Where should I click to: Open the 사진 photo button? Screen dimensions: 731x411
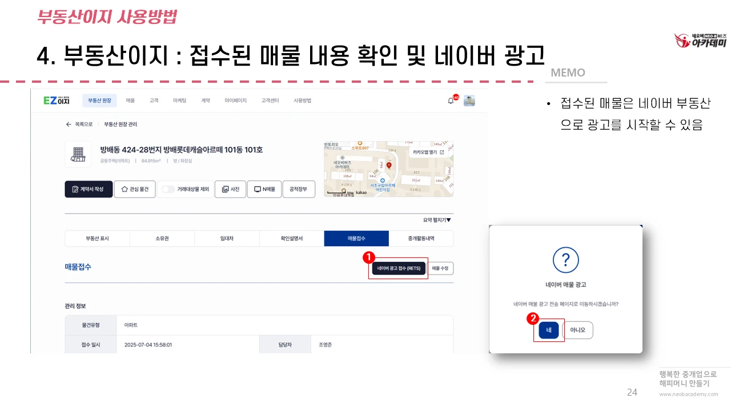pyautogui.click(x=230, y=189)
